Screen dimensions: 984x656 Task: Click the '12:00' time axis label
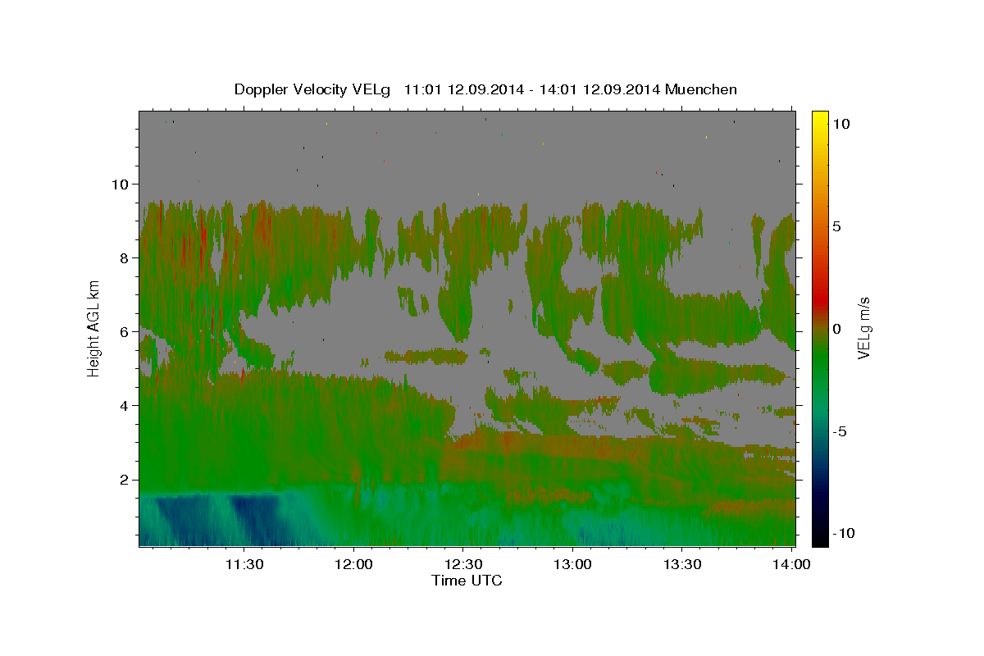point(353,564)
